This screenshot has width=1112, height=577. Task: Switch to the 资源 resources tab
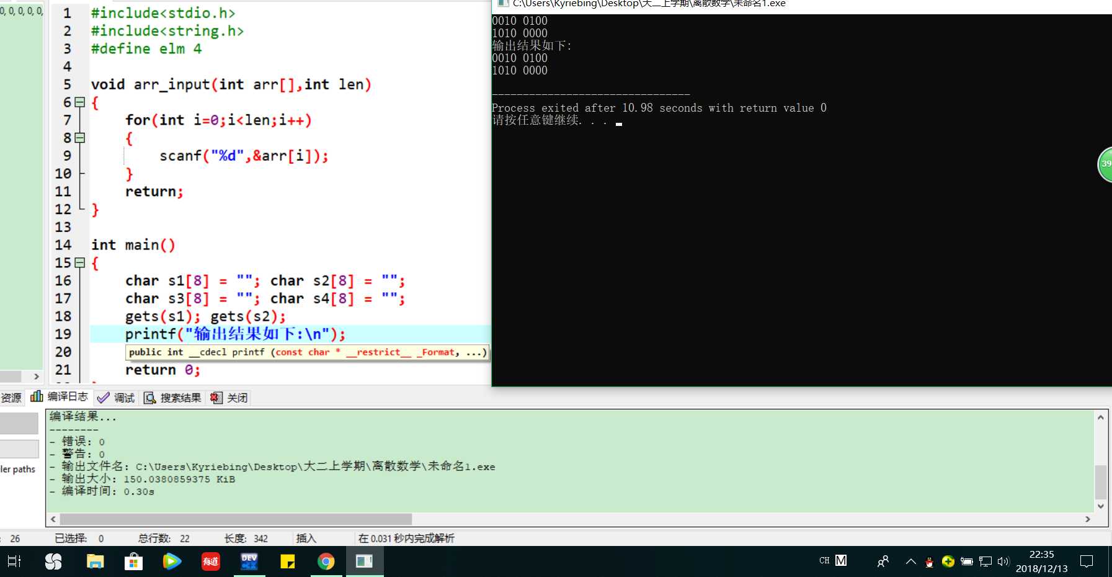point(11,398)
